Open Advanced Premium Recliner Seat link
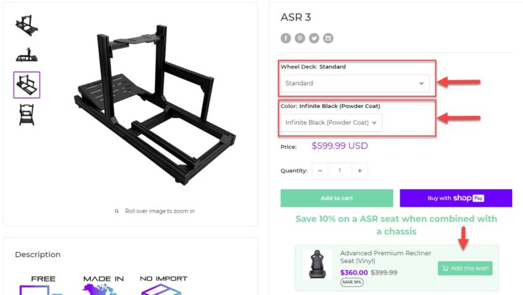 [385, 258]
